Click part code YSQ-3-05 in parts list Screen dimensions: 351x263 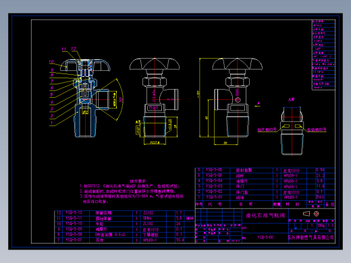point(214,175)
